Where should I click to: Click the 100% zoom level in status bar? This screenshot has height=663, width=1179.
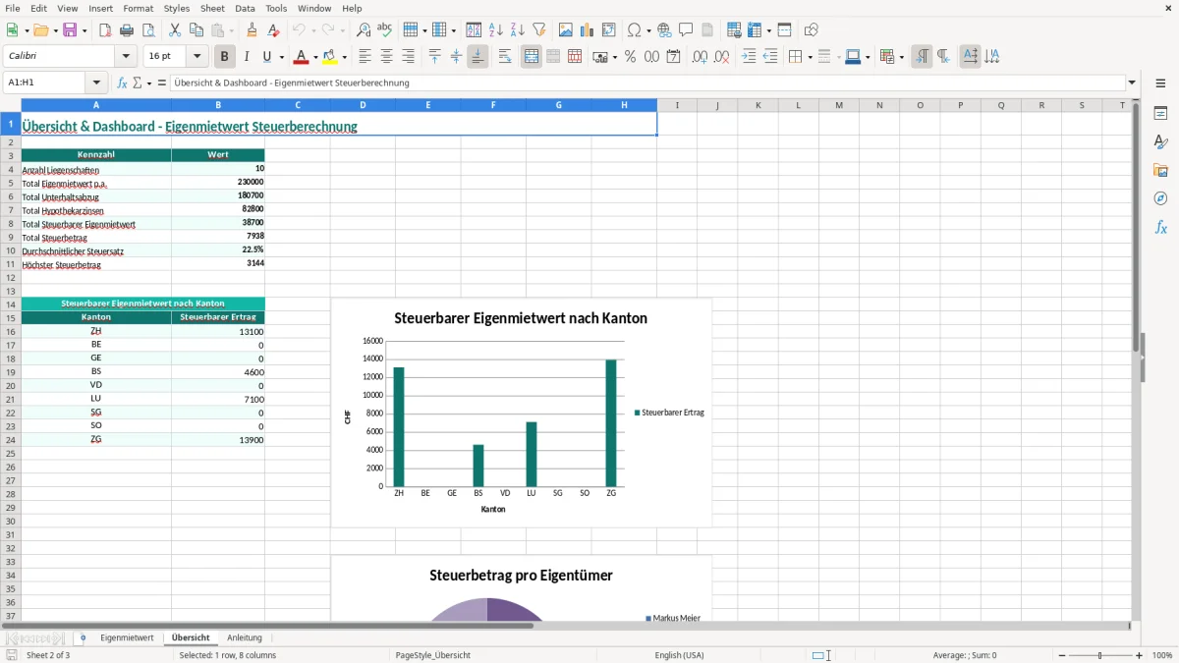click(x=1162, y=655)
